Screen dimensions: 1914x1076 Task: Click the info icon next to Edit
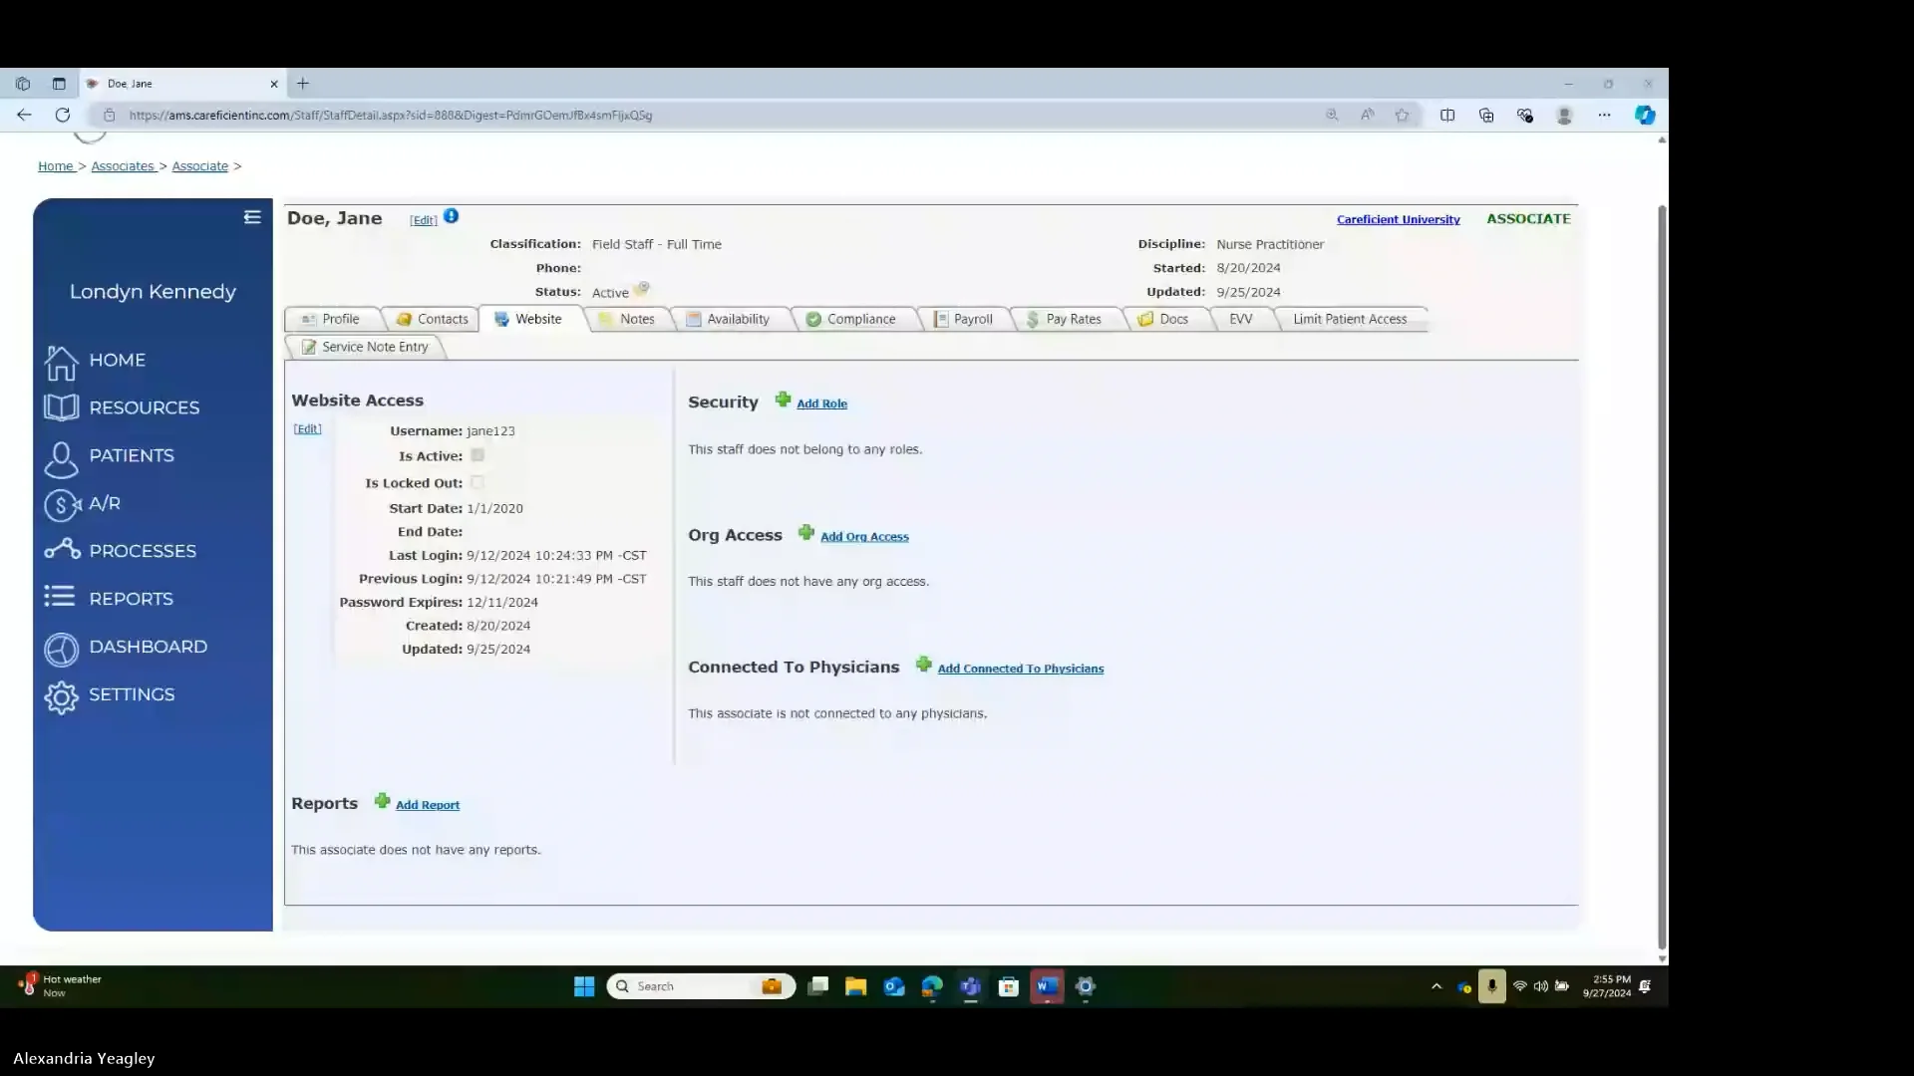451,215
